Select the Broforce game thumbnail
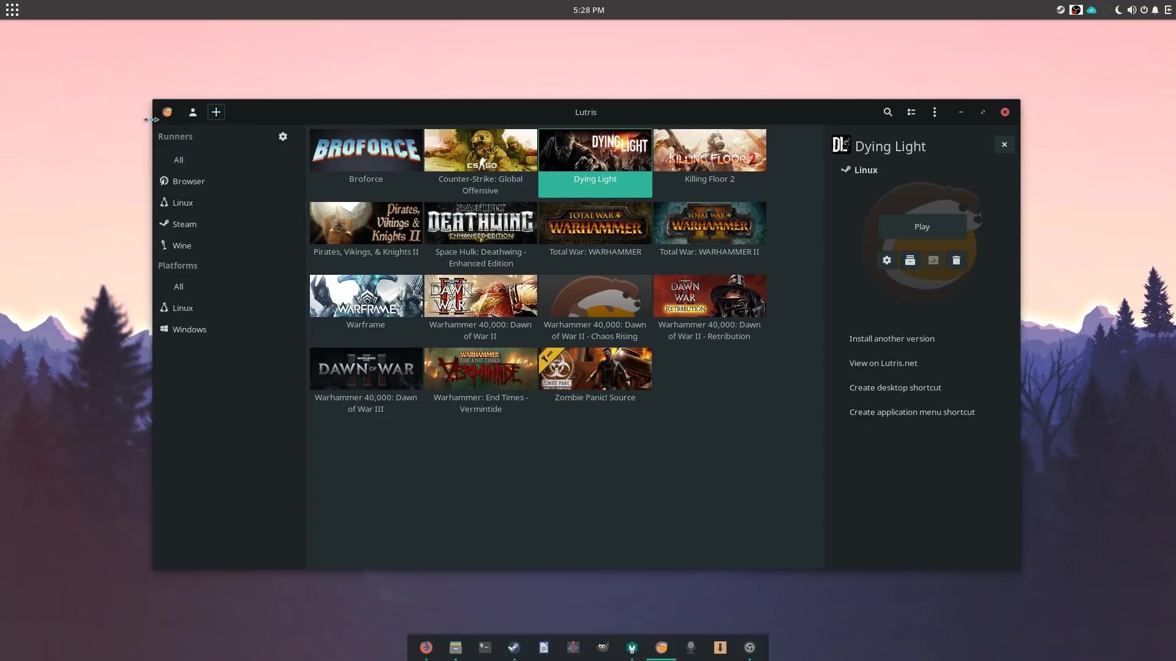 (366, 150)
